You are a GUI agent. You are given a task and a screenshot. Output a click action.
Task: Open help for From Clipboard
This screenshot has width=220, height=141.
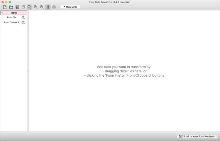point(24,22)
